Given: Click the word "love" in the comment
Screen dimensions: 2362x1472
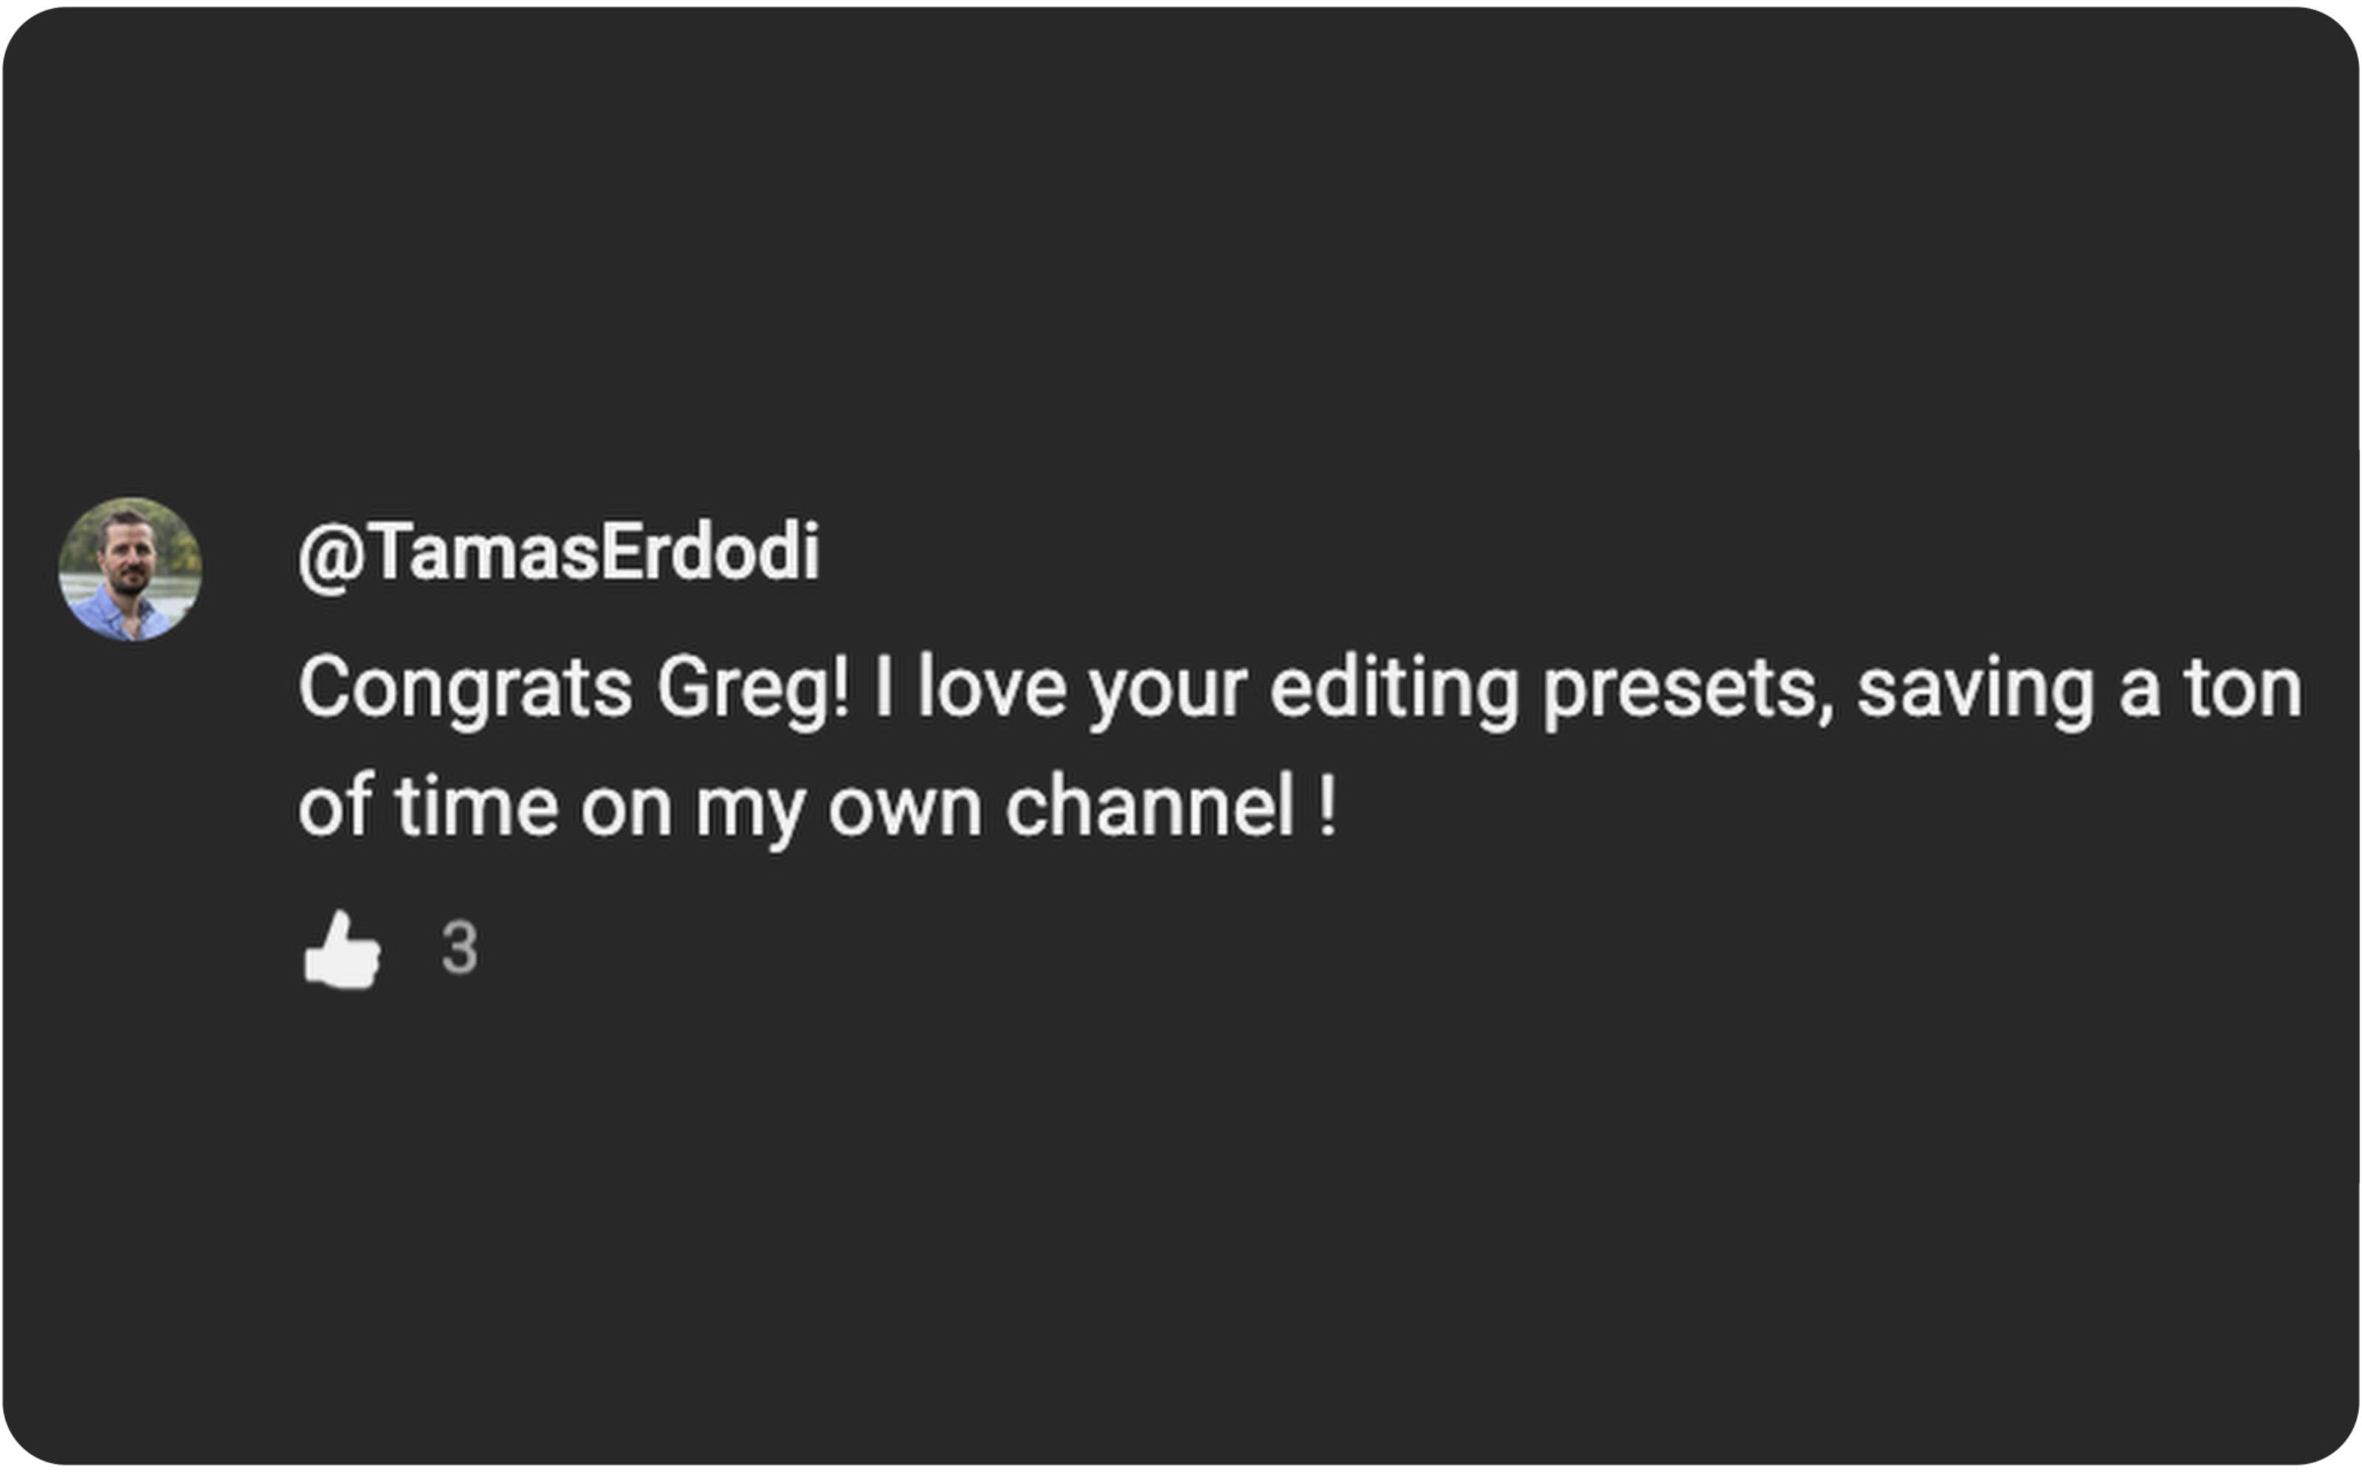Looking at the screenshot, I should (992, 688).
